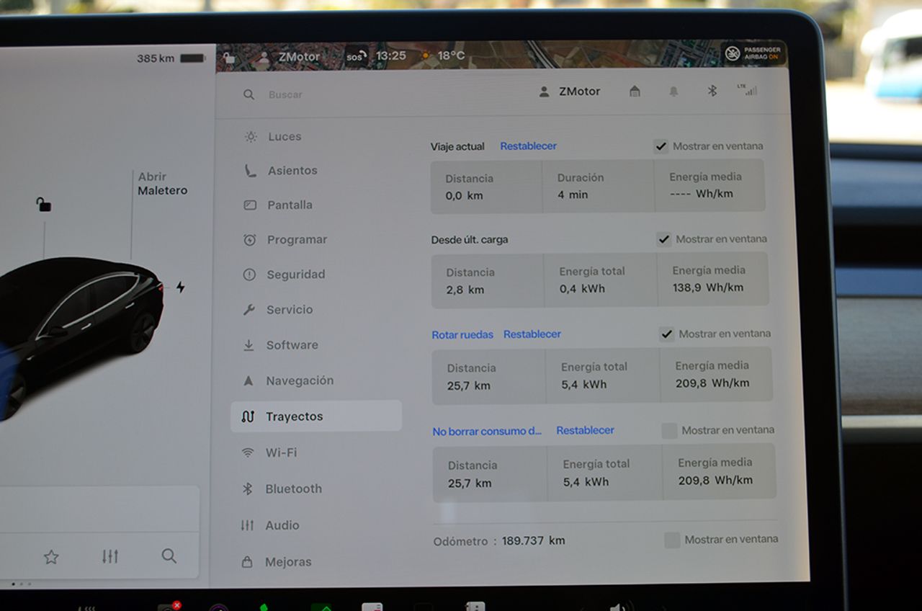This screenshot has width=922, height=611.
Task: Open the Software settings section
Action: coord(292,345)
